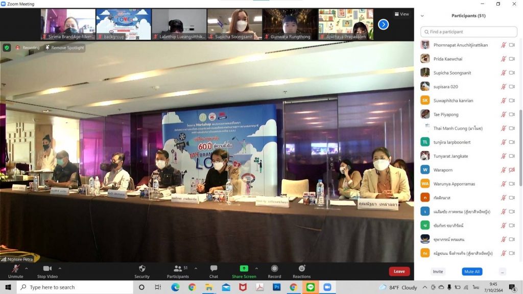Open the LINE app in taskbar

click(310, 287)
